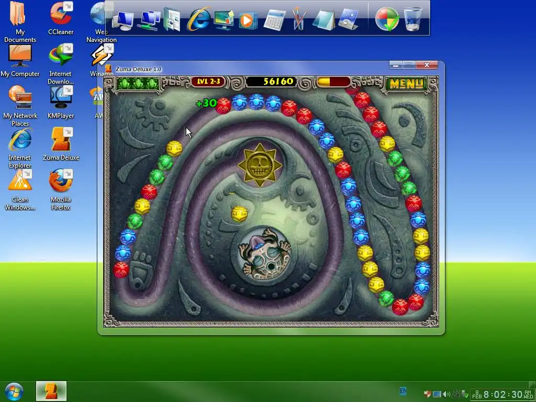Open the Clean Windows desktop shortcut
Image resolution: width=536 pixels, height=402 pixels.
pyautogui.click(x=20, y=189)
